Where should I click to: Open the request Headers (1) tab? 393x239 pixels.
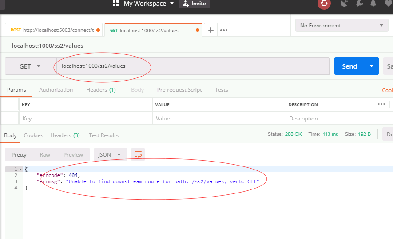coord(101,90)
